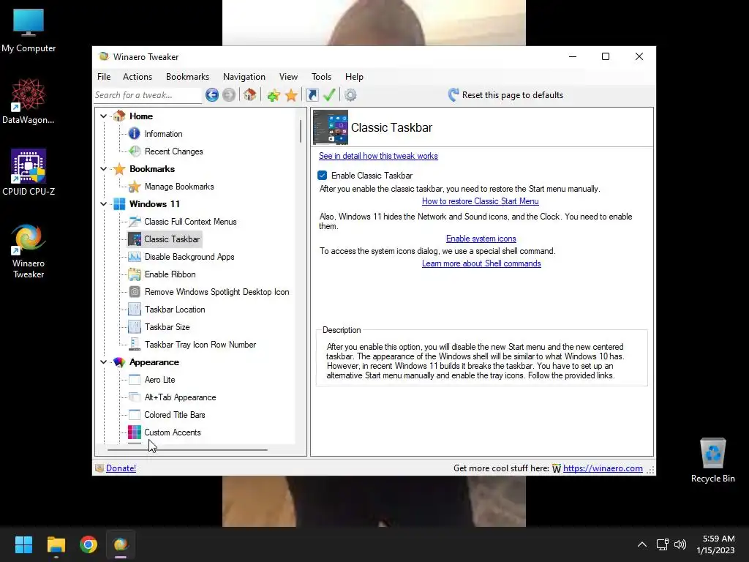Click the Recent Changes tree icon
The width and height of the screenshot is (749, 562).
pyautogui.click(x=135, y=151)
